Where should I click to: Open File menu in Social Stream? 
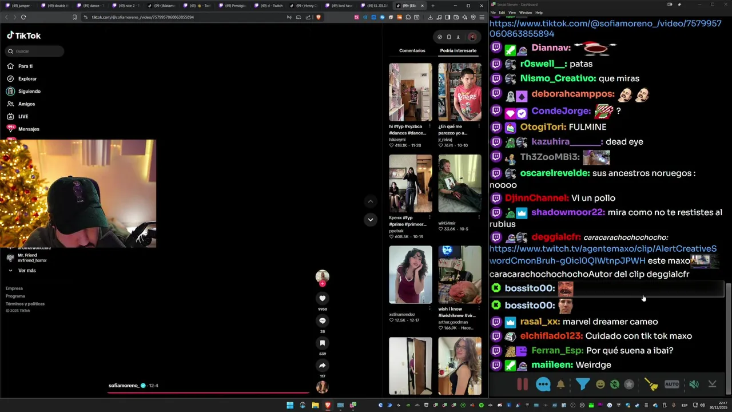(493, 12)
